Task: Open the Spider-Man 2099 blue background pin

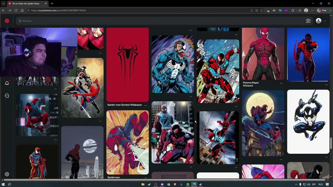Action: [x=308, y=55]
